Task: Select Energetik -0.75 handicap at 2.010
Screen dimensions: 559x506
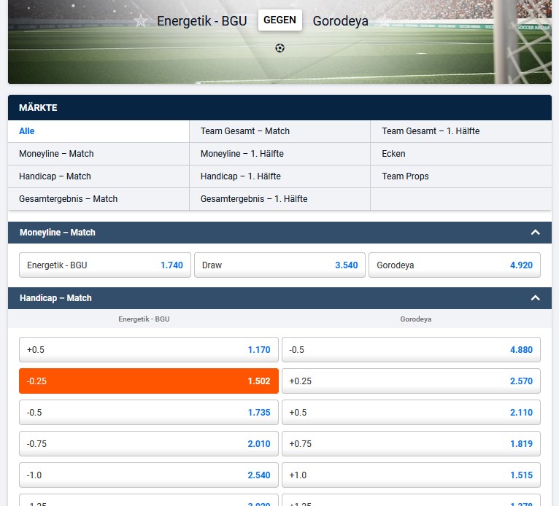Action: 149,444
